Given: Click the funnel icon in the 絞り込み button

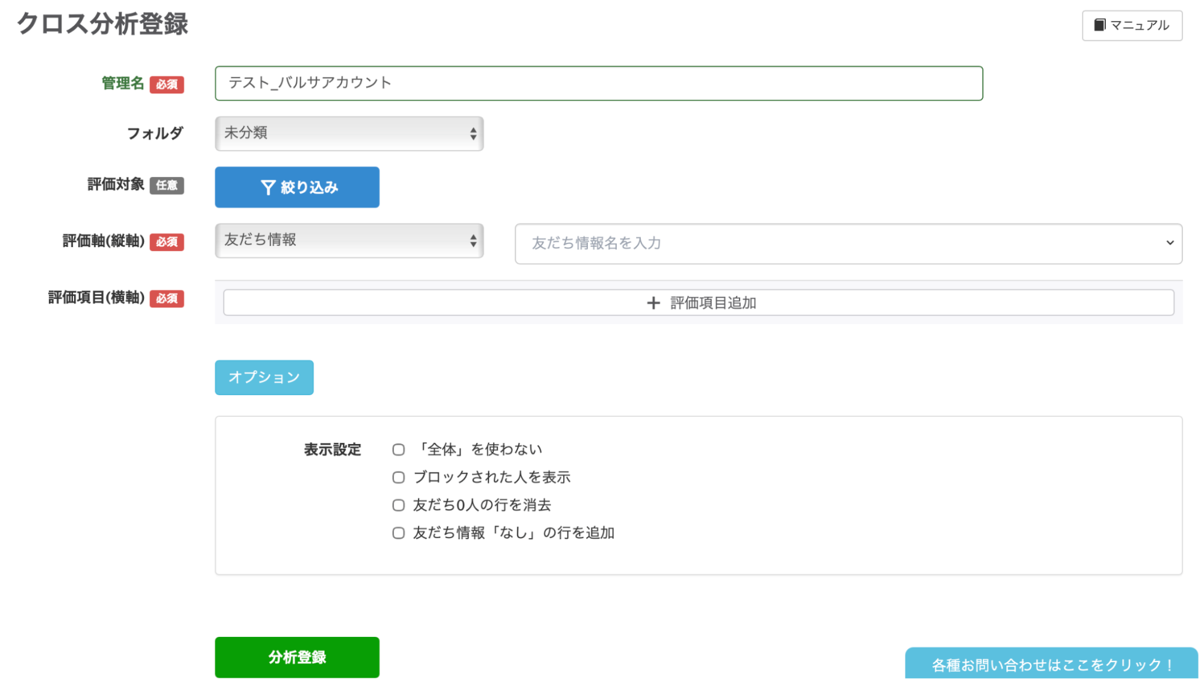Looking at the screenshot, I should point(269,187).
